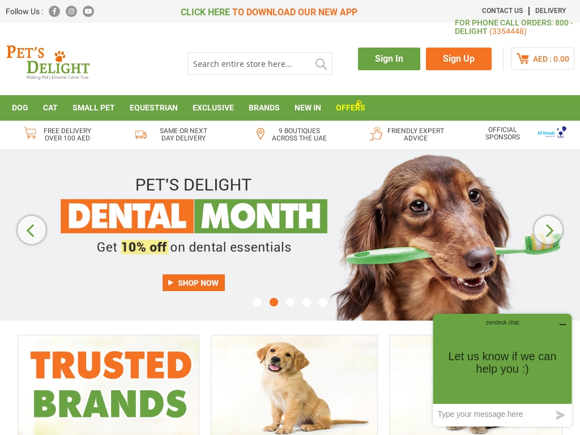Select the first carousel slide dot
Image resolution: width=580 pixels, height=435 pixels.
point(258,302)
